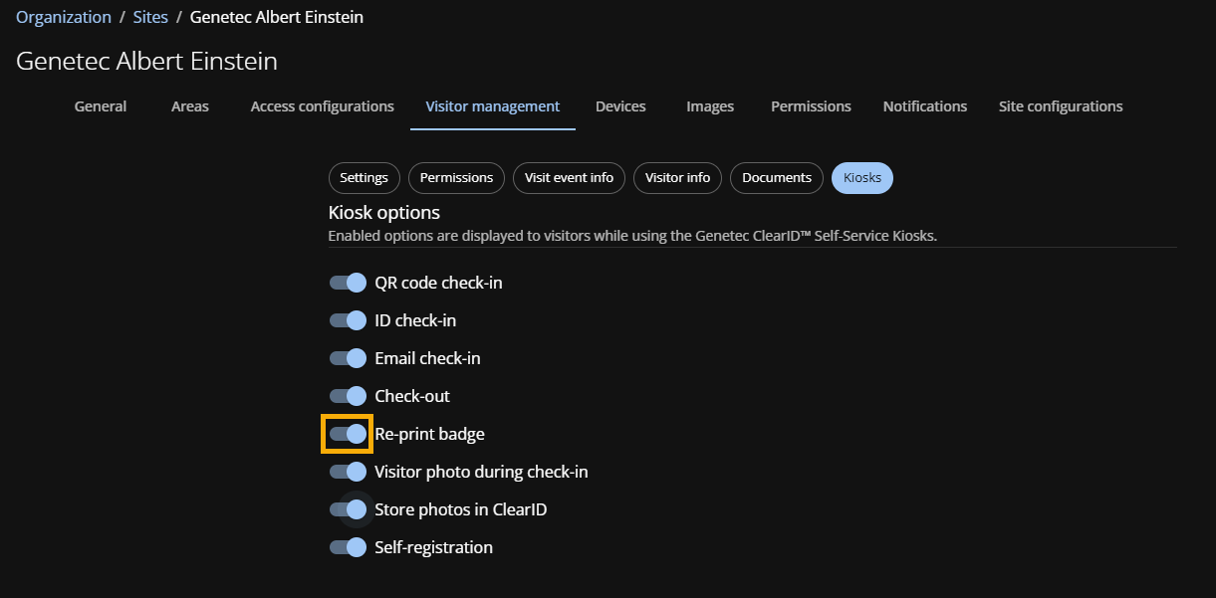1216x598 pixels.
Task: Click the Sites breadcrumb link
Action: [150, 18]
